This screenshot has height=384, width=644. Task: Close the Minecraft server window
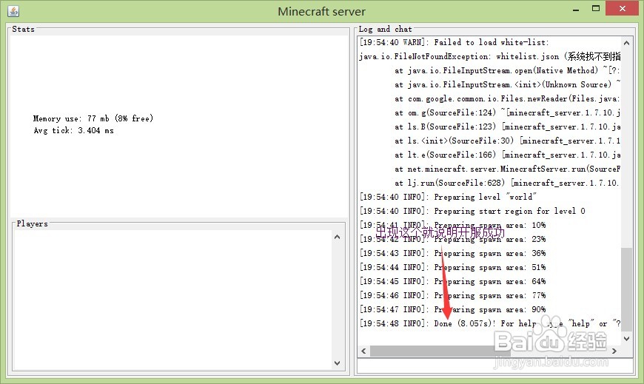[x=623, y=9]
